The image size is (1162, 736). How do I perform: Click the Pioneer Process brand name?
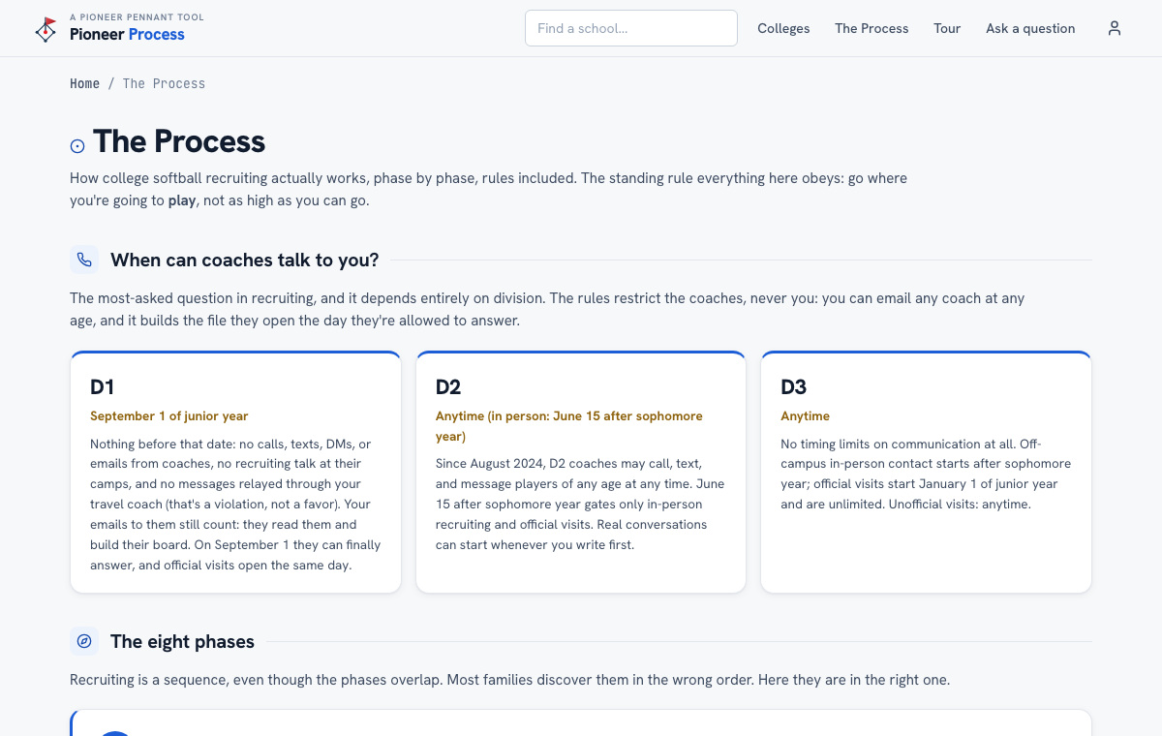click(x=127, y=35)
